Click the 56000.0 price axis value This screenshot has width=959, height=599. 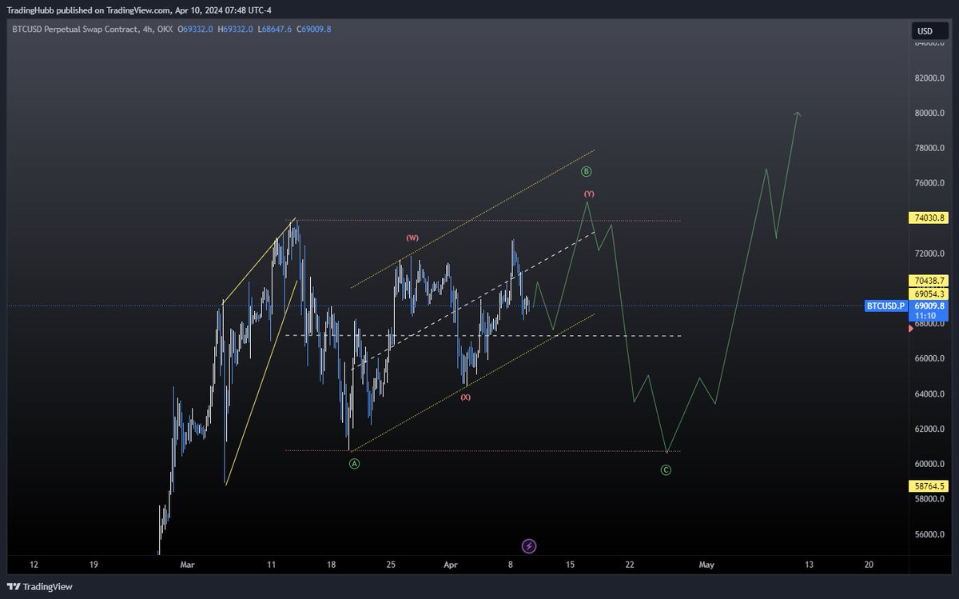click(929, 535)
